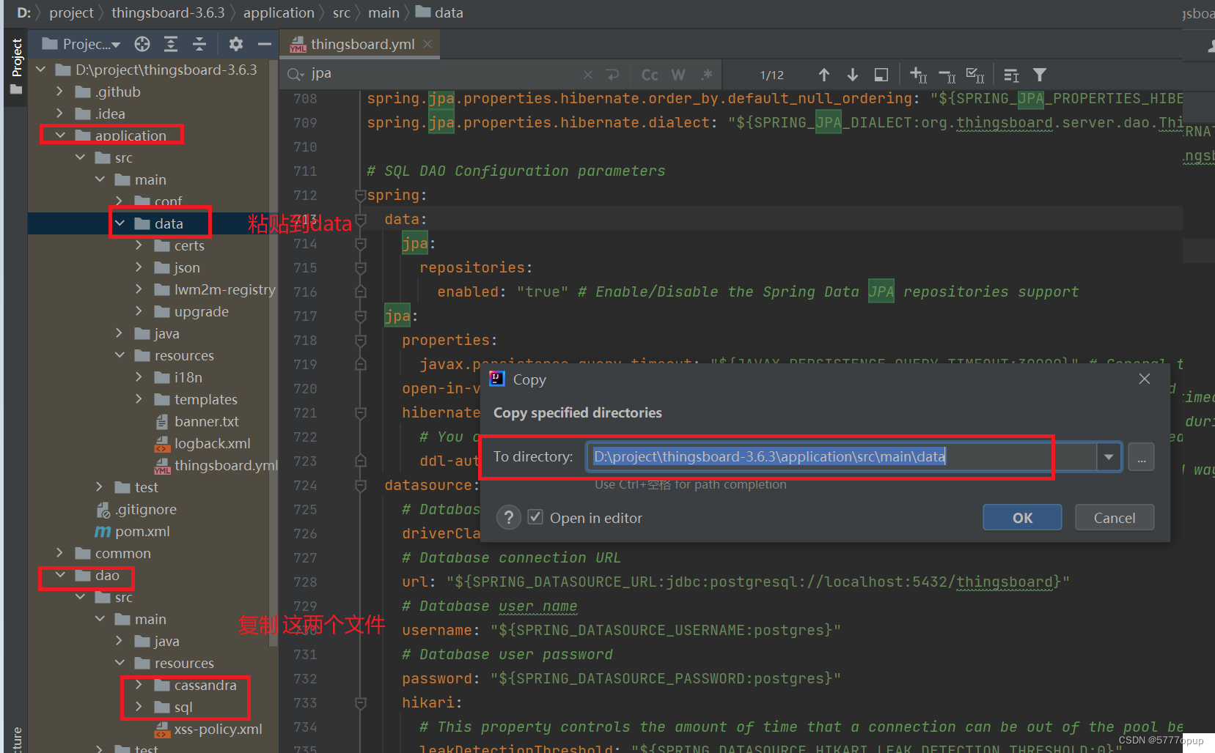Click data breadcrumb item
The image size is (1215, 753).
click(x=440, y=12)
